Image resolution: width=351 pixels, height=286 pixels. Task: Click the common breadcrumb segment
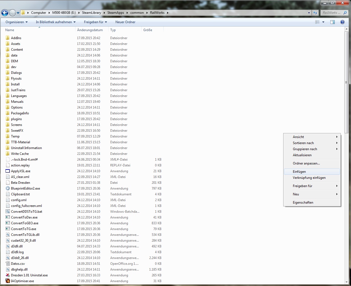[x=137, y=13]
